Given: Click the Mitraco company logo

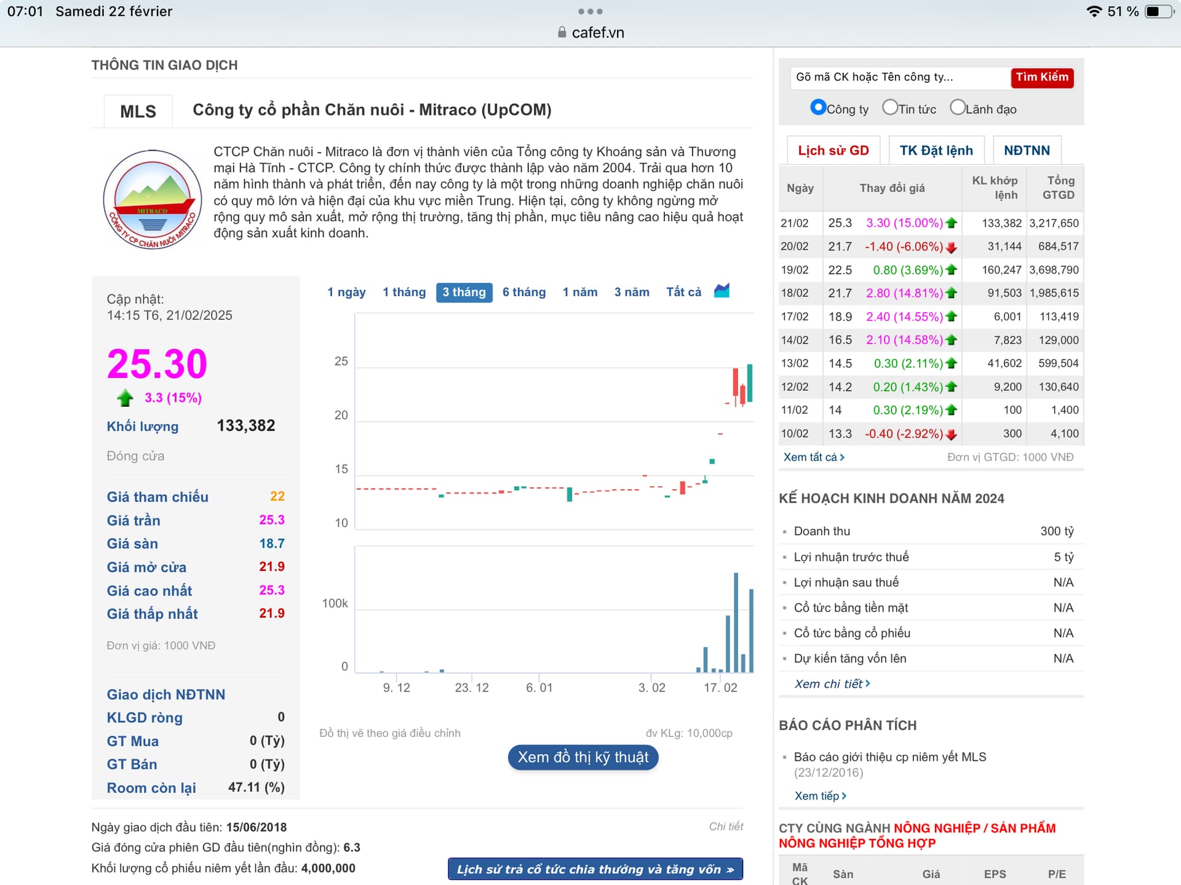Looking at the screenshot, I should click(152, 199).
